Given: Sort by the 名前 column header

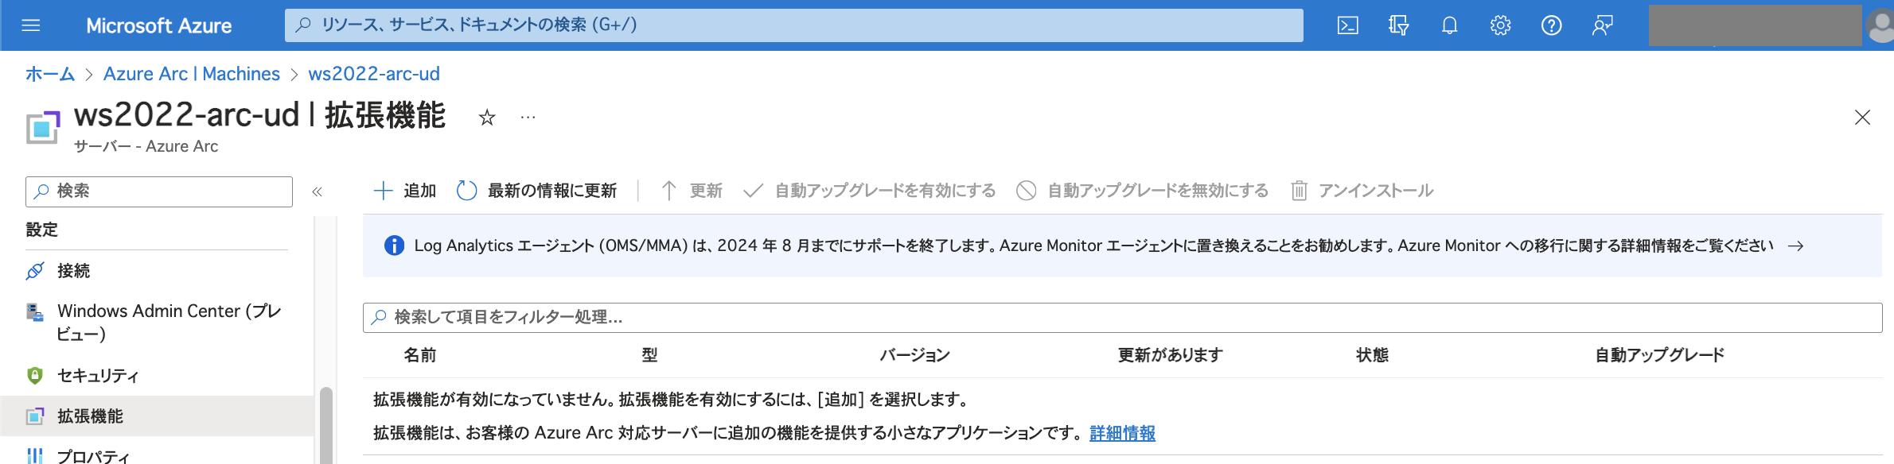Looking at the screenshot, I should [420, 355].
